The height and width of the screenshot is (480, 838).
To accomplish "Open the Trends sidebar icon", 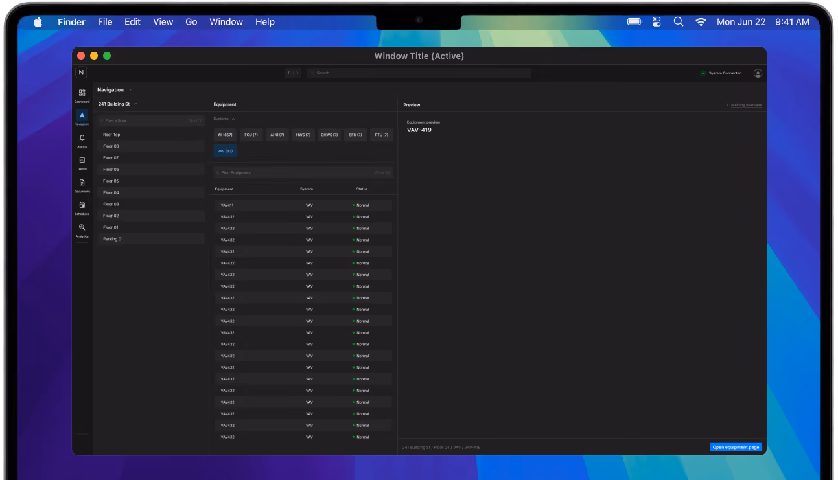I will 82,160.
